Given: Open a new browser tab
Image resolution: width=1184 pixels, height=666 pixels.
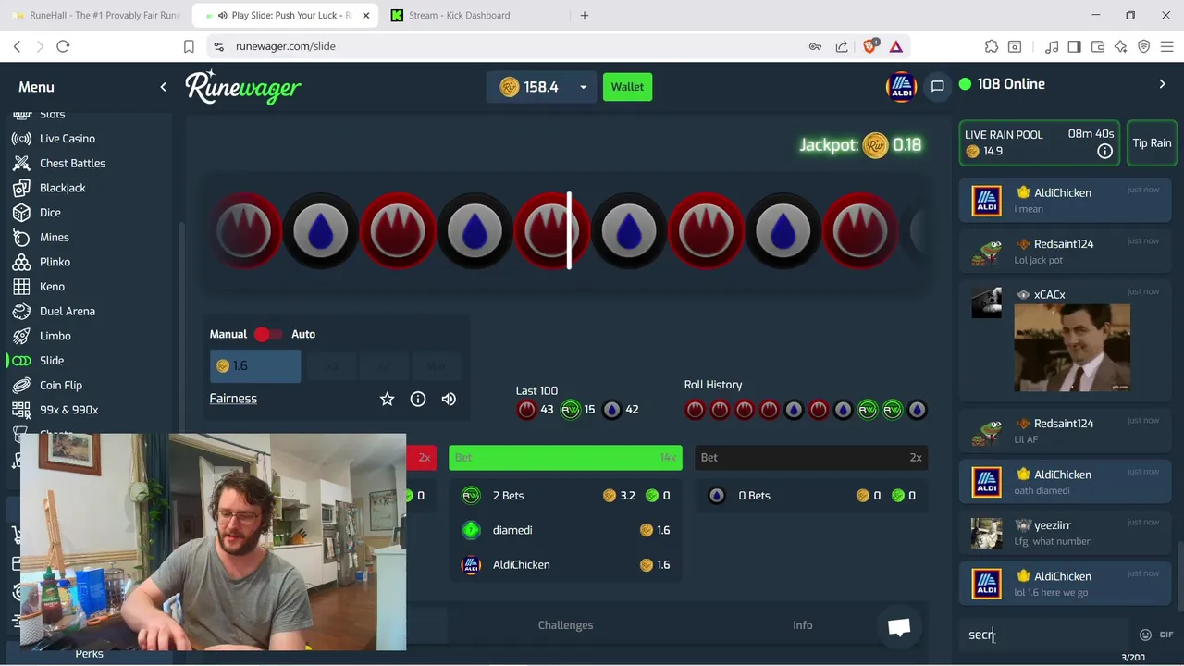Looking at the screenshot, I should 584,15.
